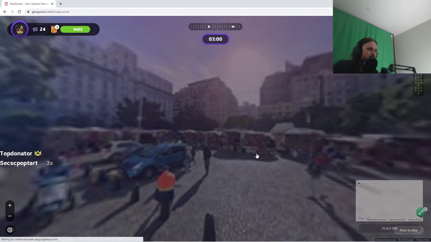The width and height of the screenshot is (431, 242).
Task: Go back in browser history
Action: point(5,11)
